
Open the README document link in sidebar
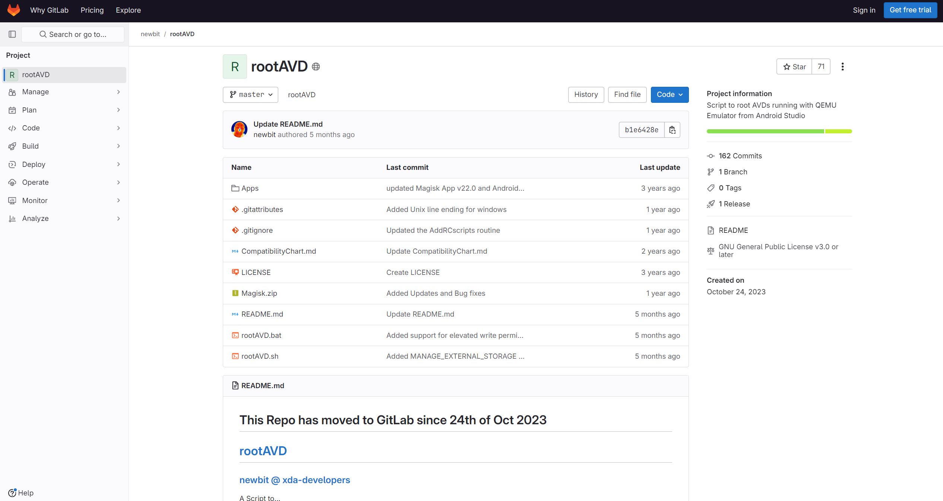point(733,231)
